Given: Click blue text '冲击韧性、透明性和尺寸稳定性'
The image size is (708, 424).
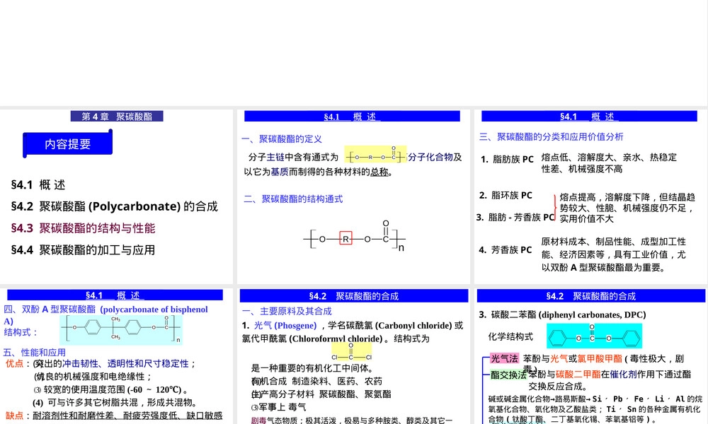Looking at the screenshot, I should point(125,363).
